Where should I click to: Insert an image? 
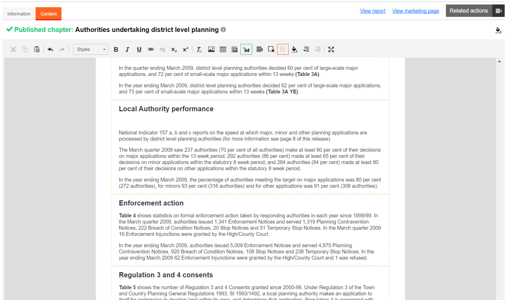pos(211,49)
